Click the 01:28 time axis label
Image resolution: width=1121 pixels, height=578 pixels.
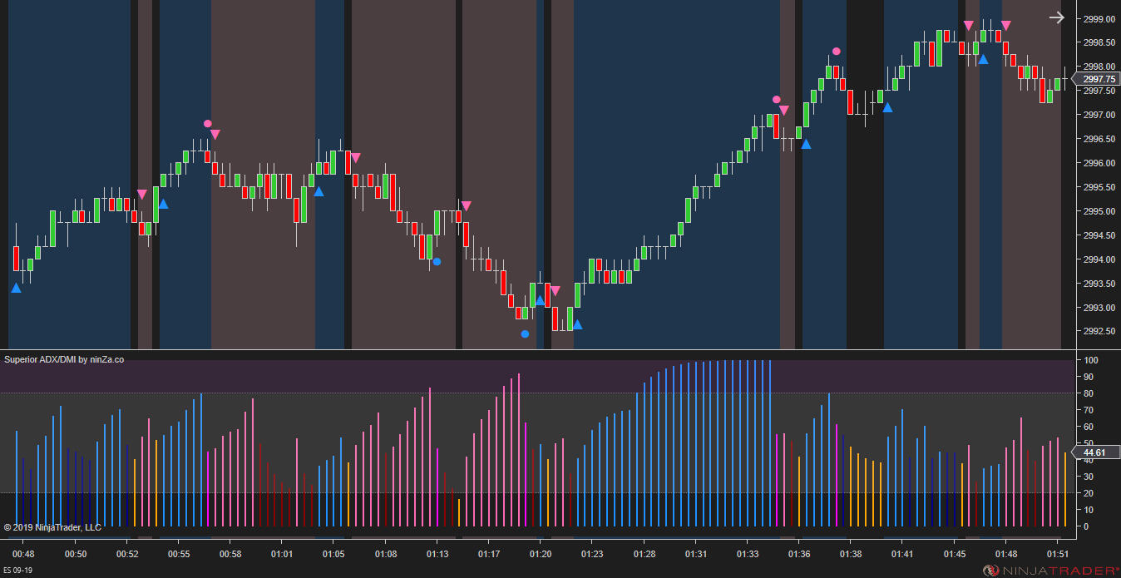click(644, 554)
